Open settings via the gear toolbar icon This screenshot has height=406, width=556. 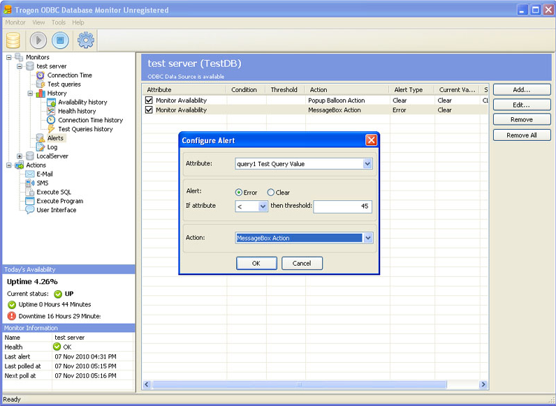pos(86,40)
